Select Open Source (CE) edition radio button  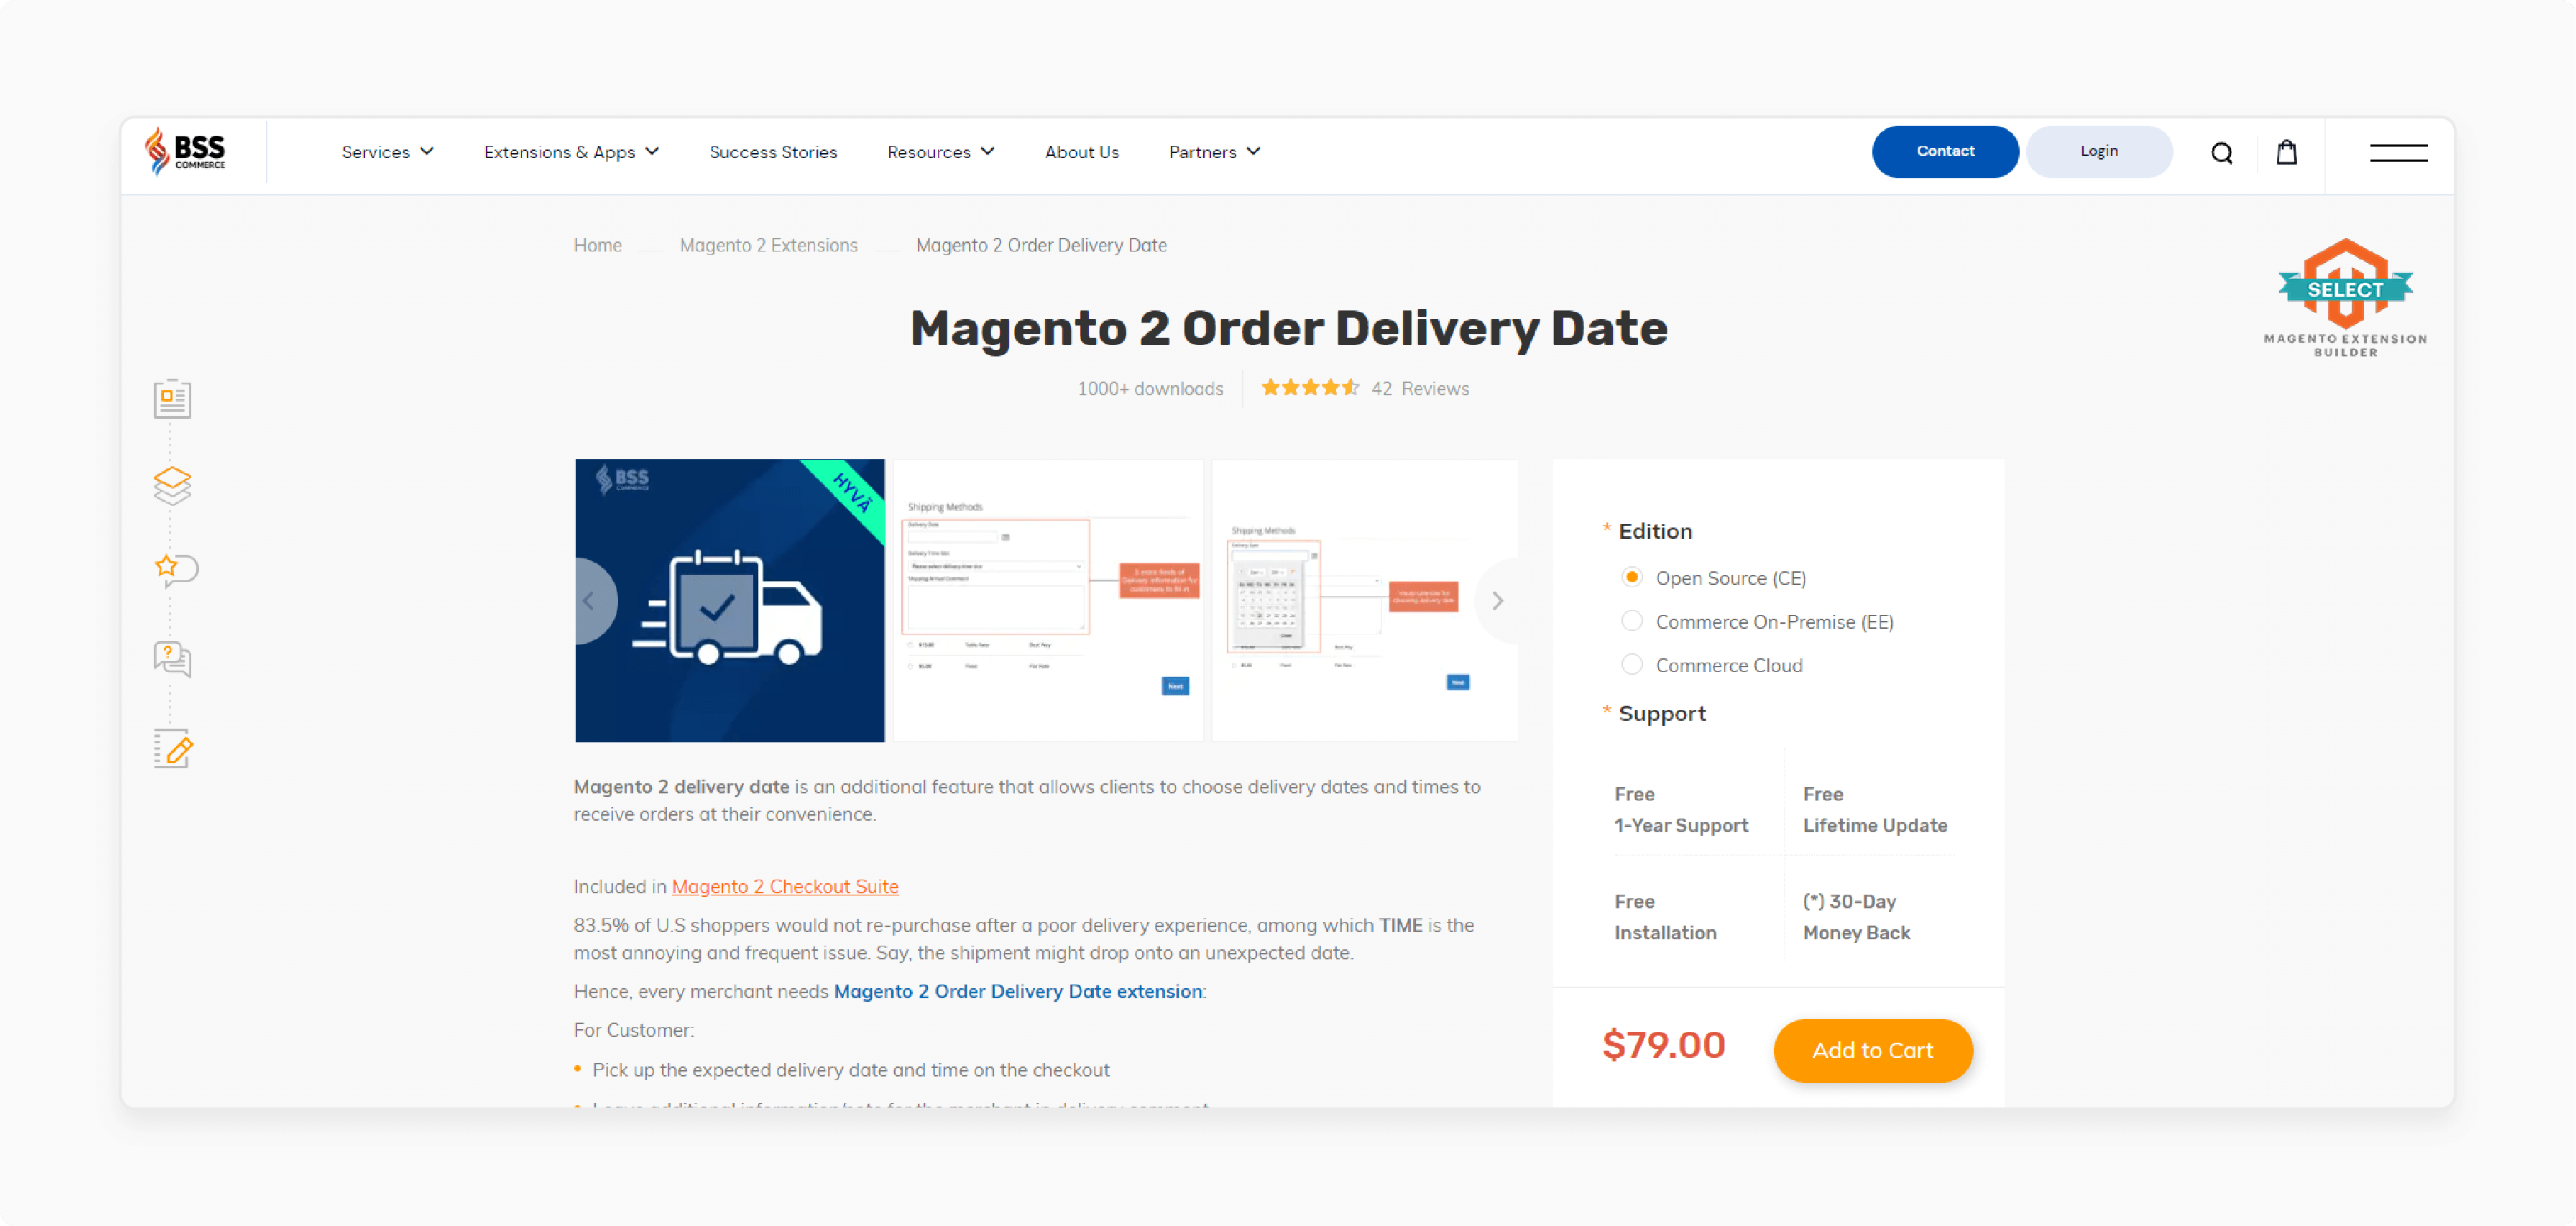point(1629,579)
